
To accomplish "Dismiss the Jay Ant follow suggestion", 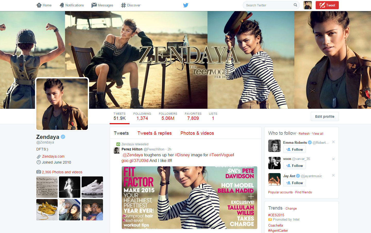I will [x=333, y=175].
